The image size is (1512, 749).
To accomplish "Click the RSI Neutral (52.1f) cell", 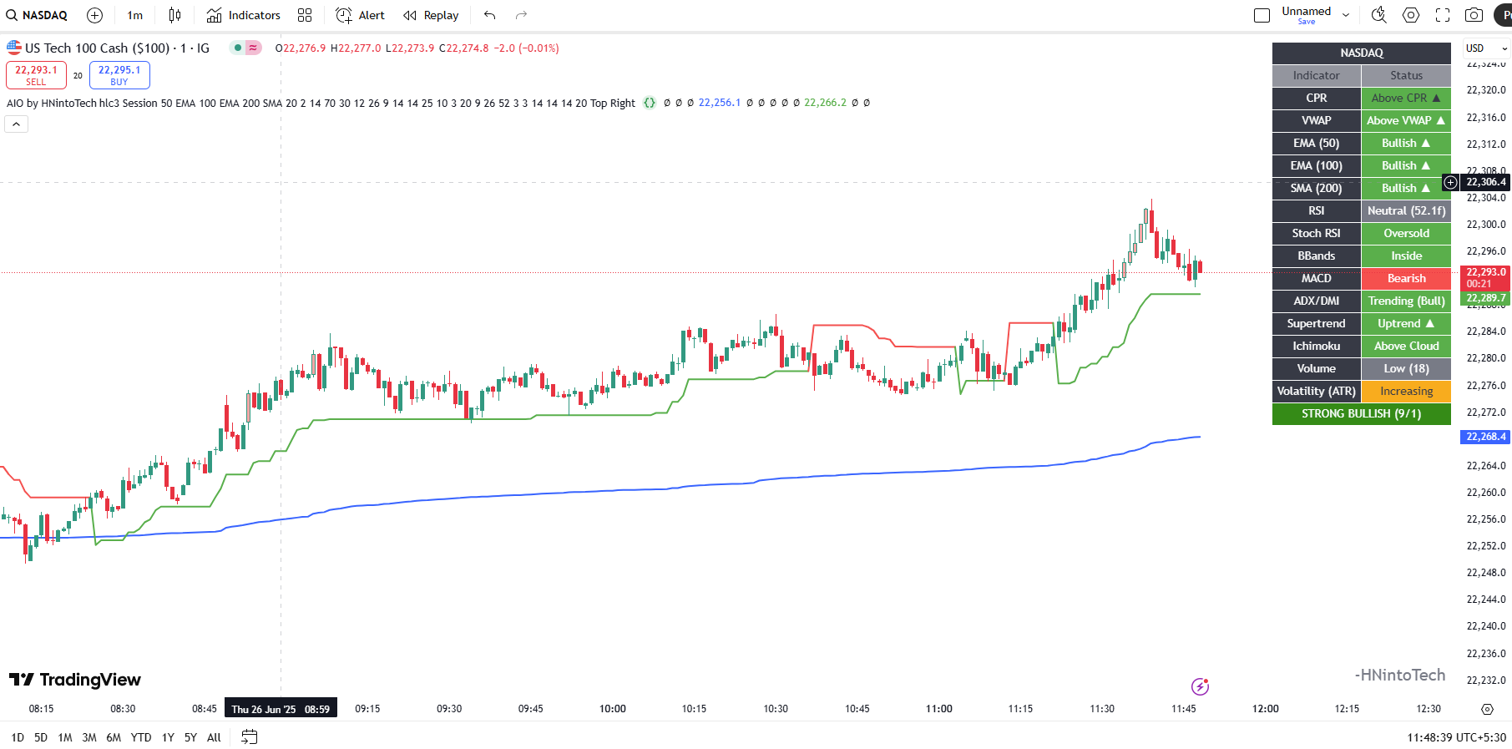I will pos(1406,210).
